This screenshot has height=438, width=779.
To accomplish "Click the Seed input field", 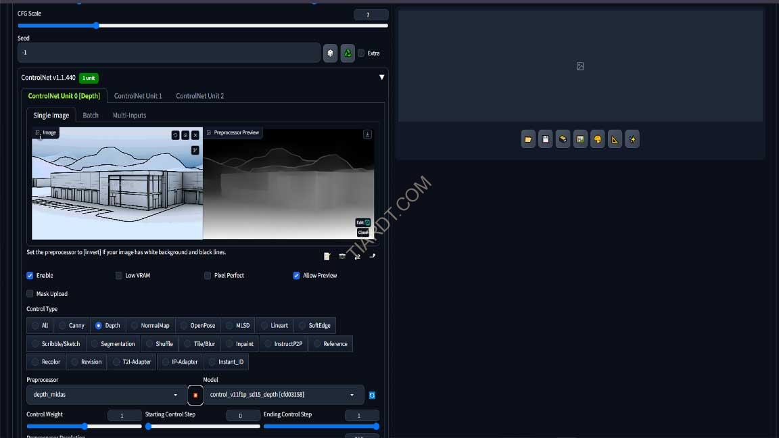I will pos(169,53).
